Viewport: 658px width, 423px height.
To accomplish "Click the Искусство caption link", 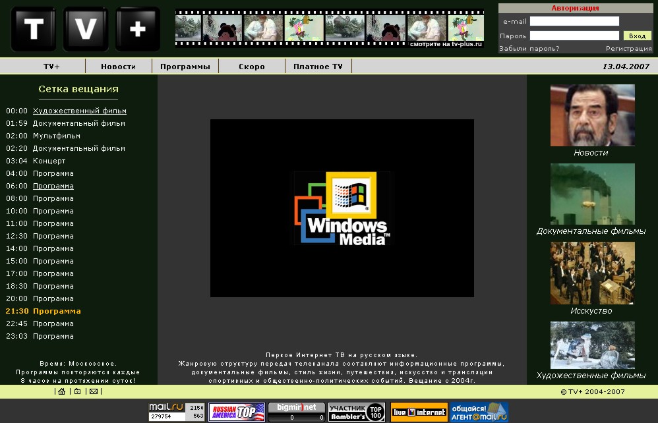I will (x=591, y=311).
